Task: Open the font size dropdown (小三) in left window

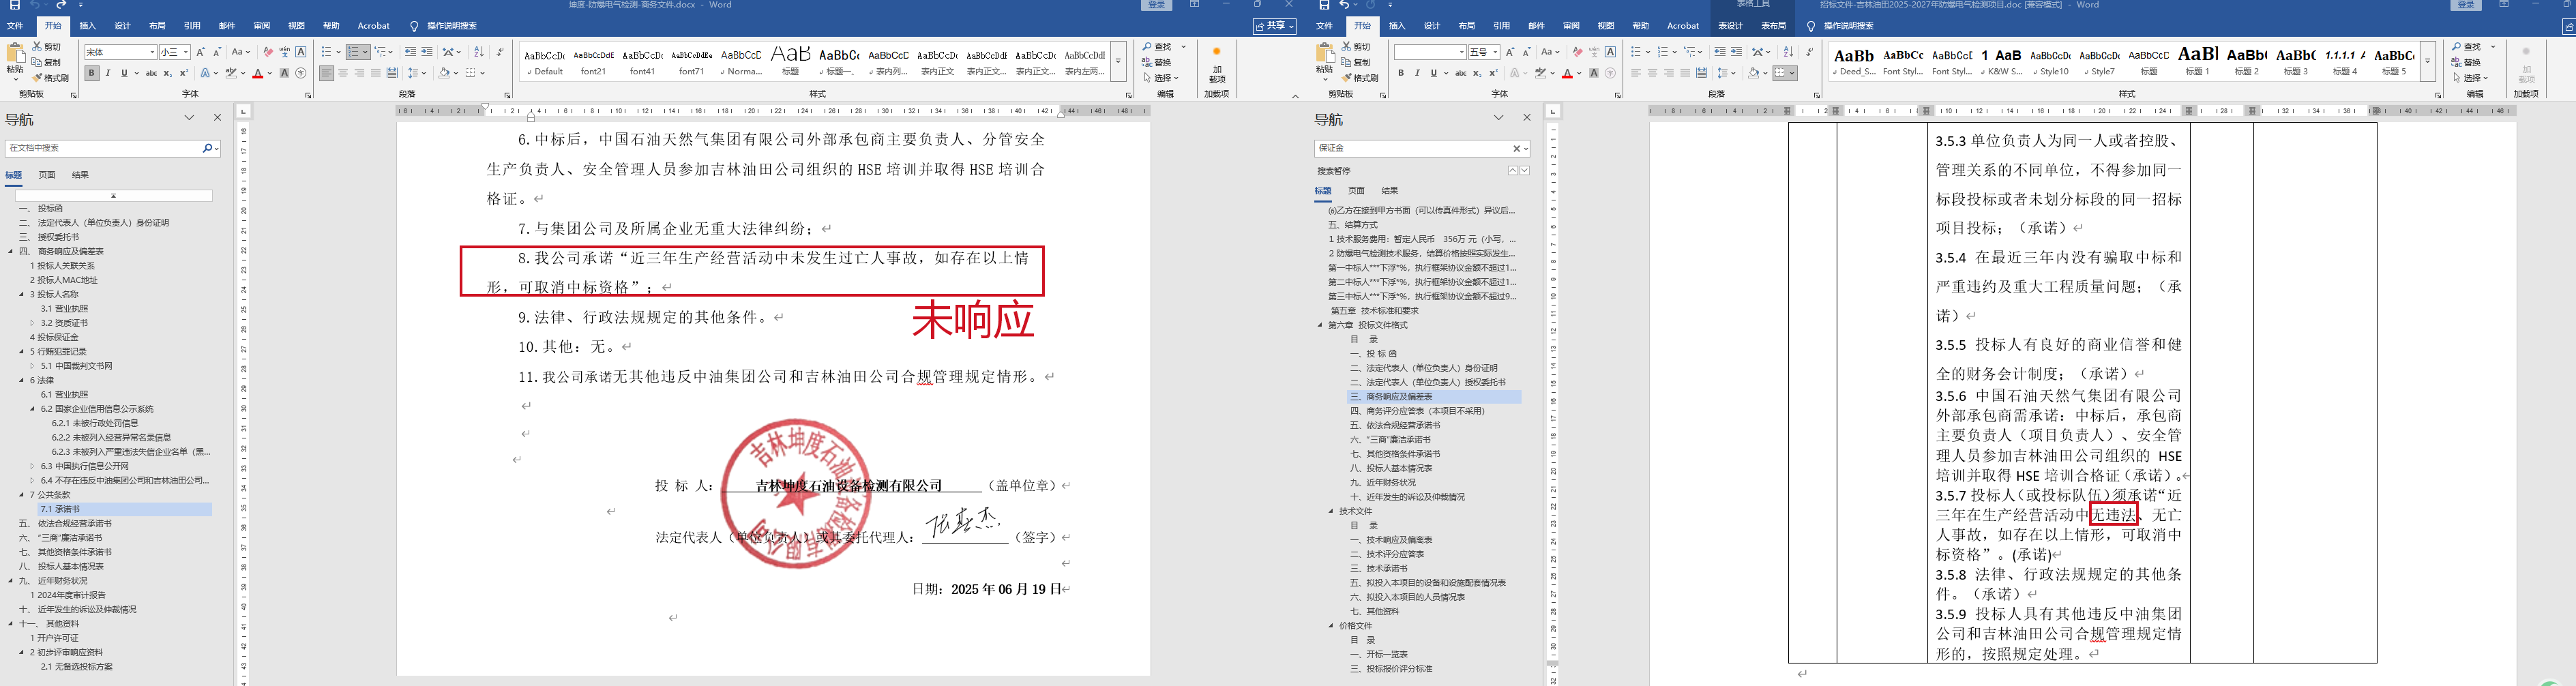Action: tap(187, 52)
